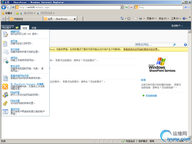Switch to the 浏览 ribbon tab
Screen dimensions: 192x144
click(x=25, y=28)
